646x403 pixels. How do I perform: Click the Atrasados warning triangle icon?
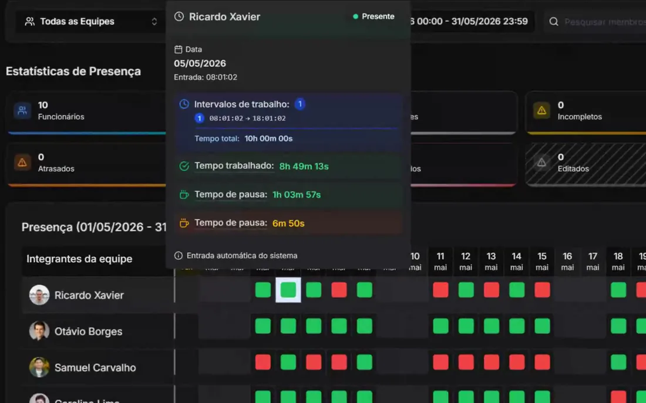(x=22, y=162)
